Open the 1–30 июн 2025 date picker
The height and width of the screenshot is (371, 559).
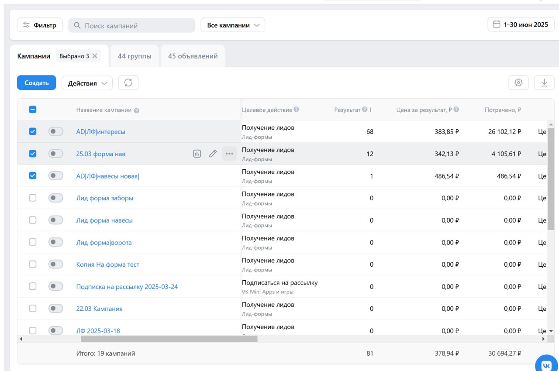coord(521,24)
